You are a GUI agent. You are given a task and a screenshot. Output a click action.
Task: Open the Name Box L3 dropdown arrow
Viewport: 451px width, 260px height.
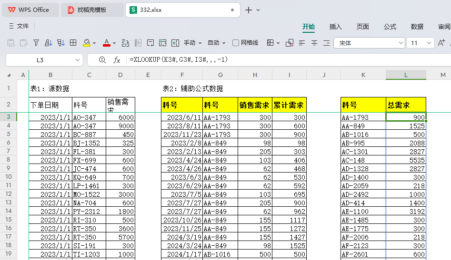[x=77, y=60]
